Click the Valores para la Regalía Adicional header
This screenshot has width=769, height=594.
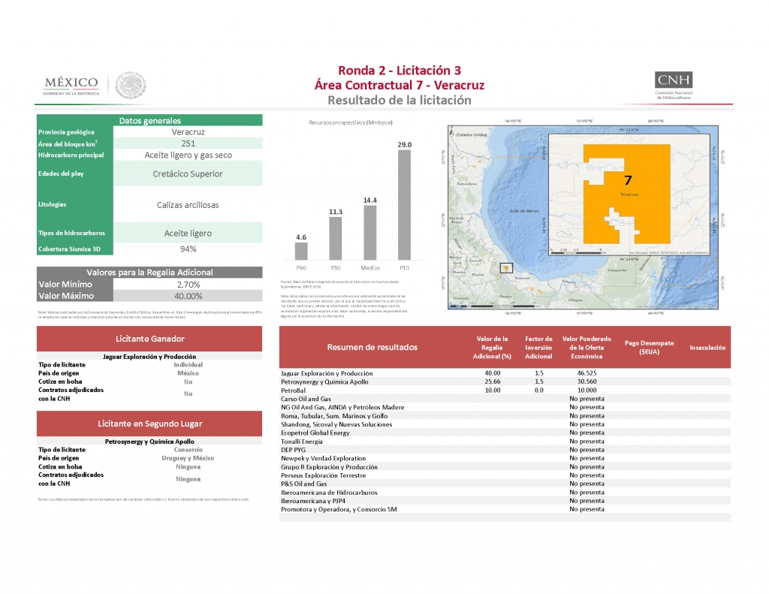tap(149, 272)
